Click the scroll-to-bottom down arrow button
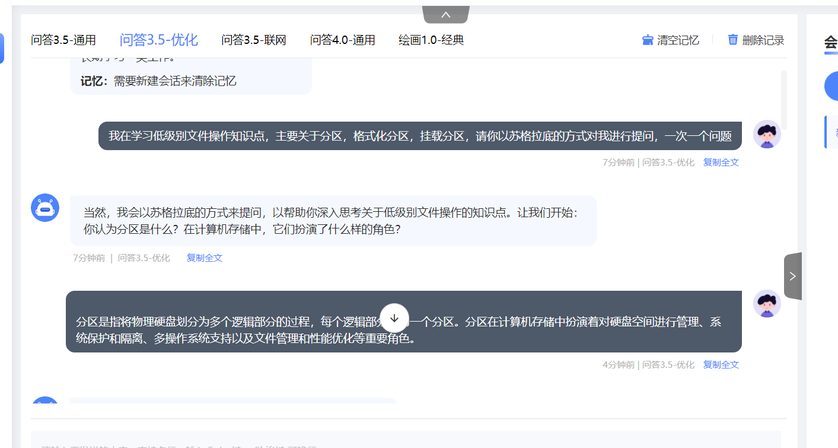838x448 pixels. [x=394, y=318]
